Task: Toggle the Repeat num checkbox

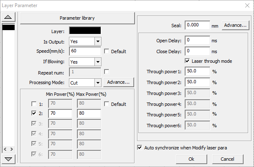Action: click(107, 72)
